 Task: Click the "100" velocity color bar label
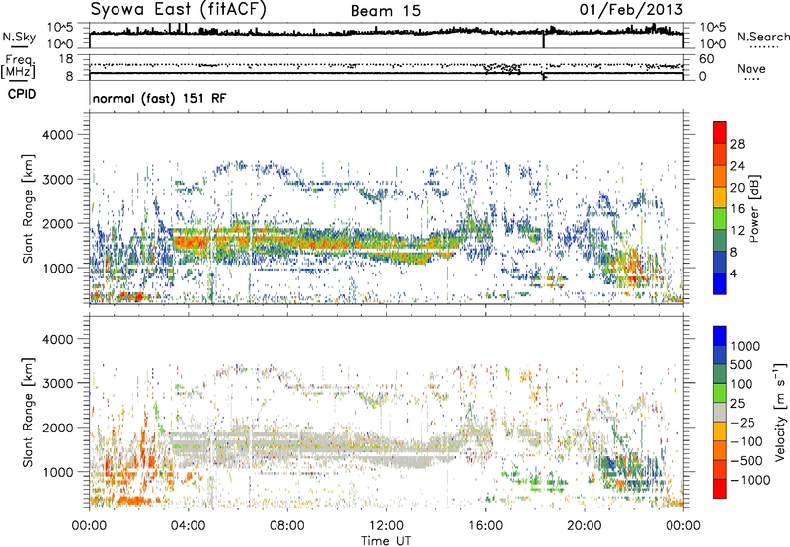point(742,384)
